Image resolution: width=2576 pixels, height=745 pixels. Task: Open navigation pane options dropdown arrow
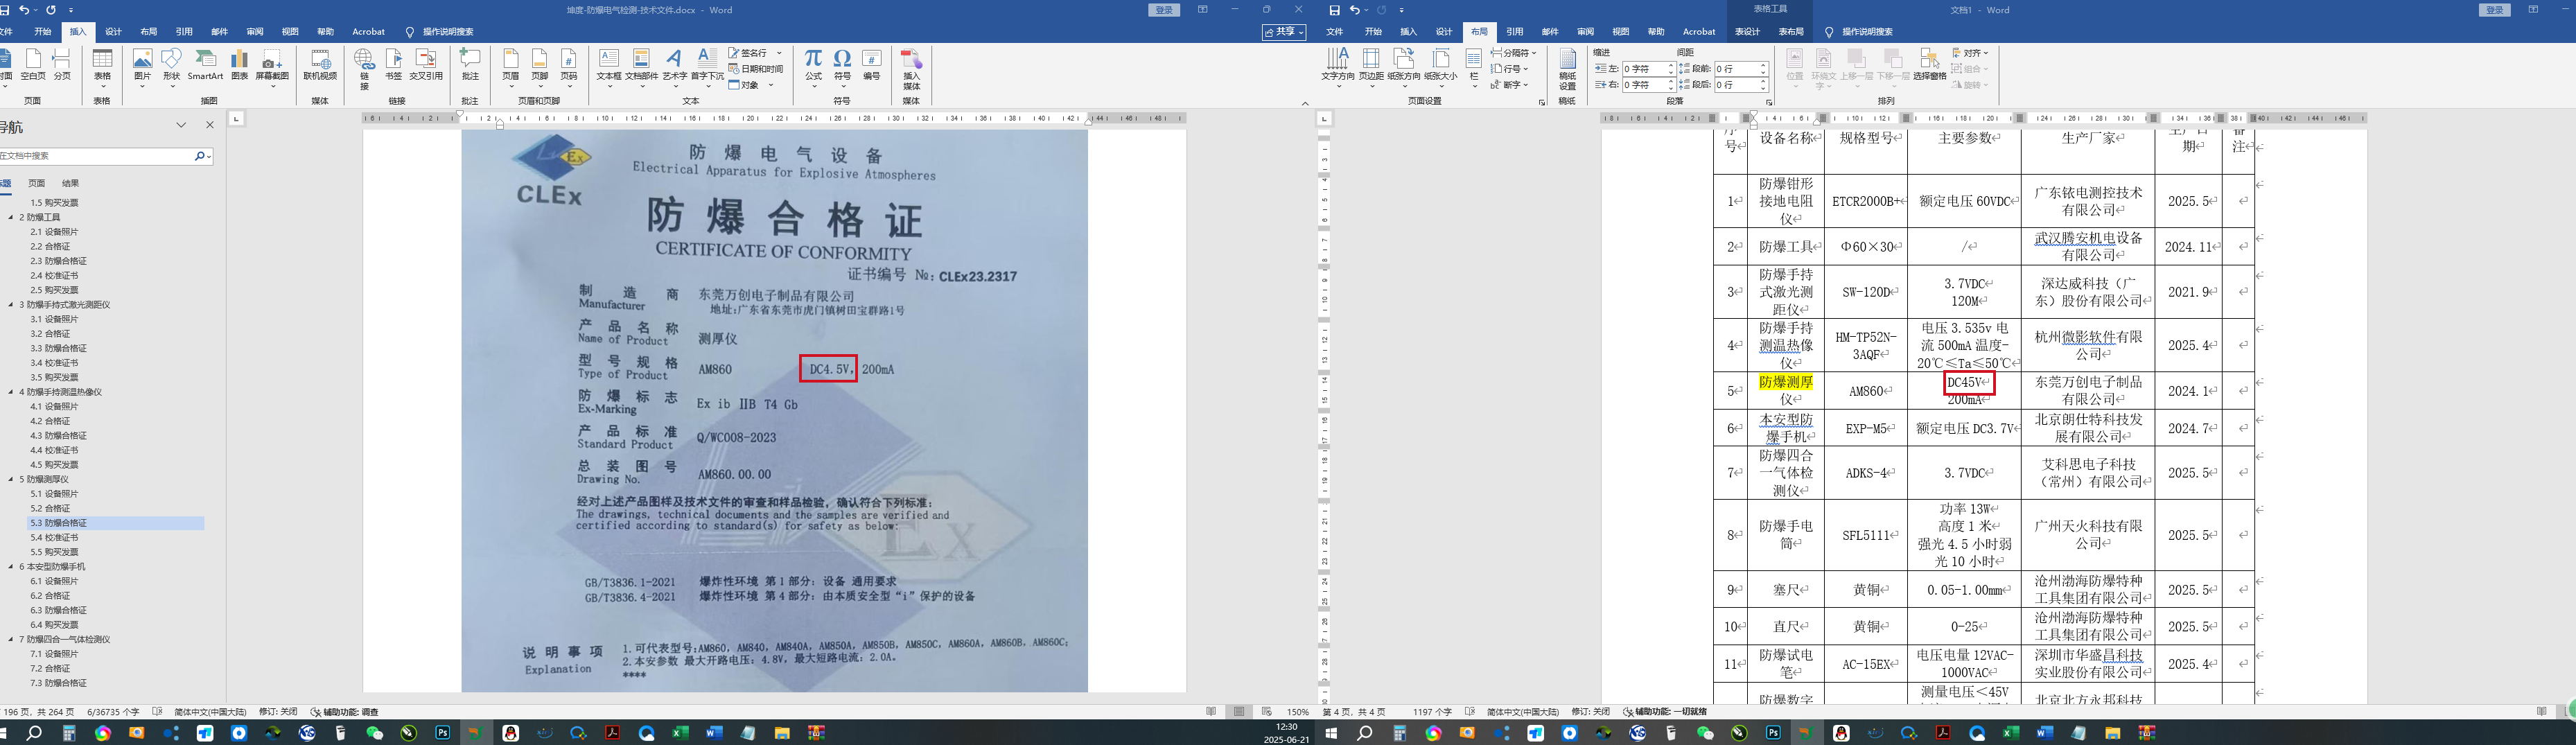click(181, 125)
